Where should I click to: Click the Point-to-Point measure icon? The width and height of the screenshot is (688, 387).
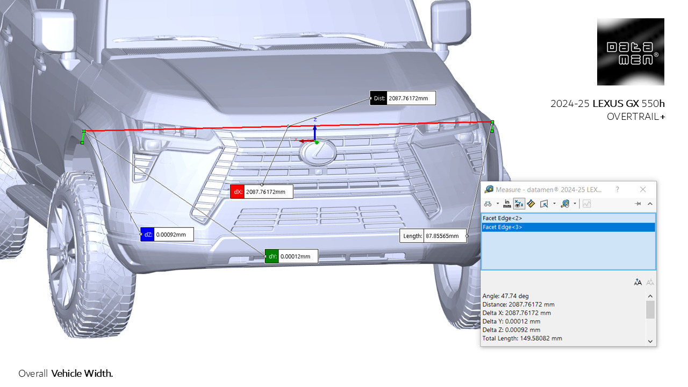point(531,204)
